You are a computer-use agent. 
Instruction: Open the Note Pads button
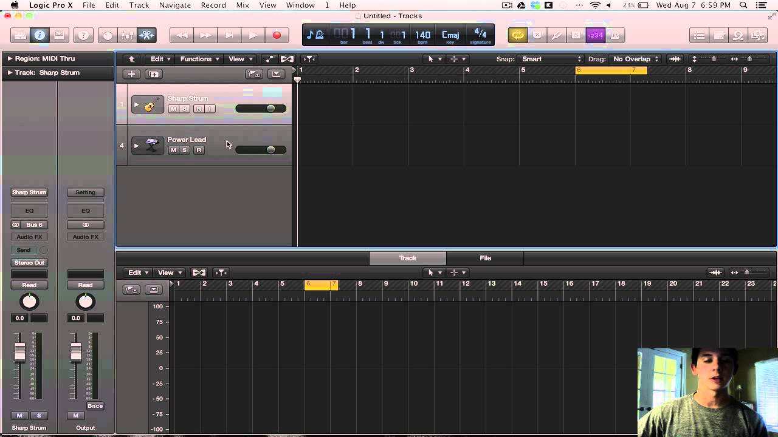point(719,35)
